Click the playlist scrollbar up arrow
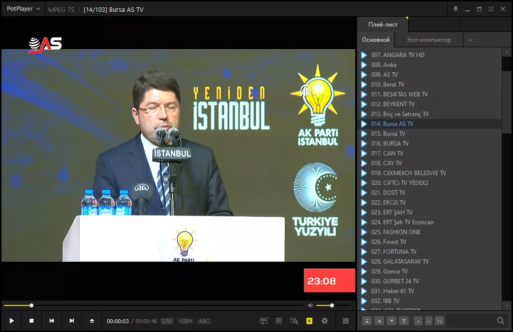This screenshot has height=332, width=513. pos(507,52)
